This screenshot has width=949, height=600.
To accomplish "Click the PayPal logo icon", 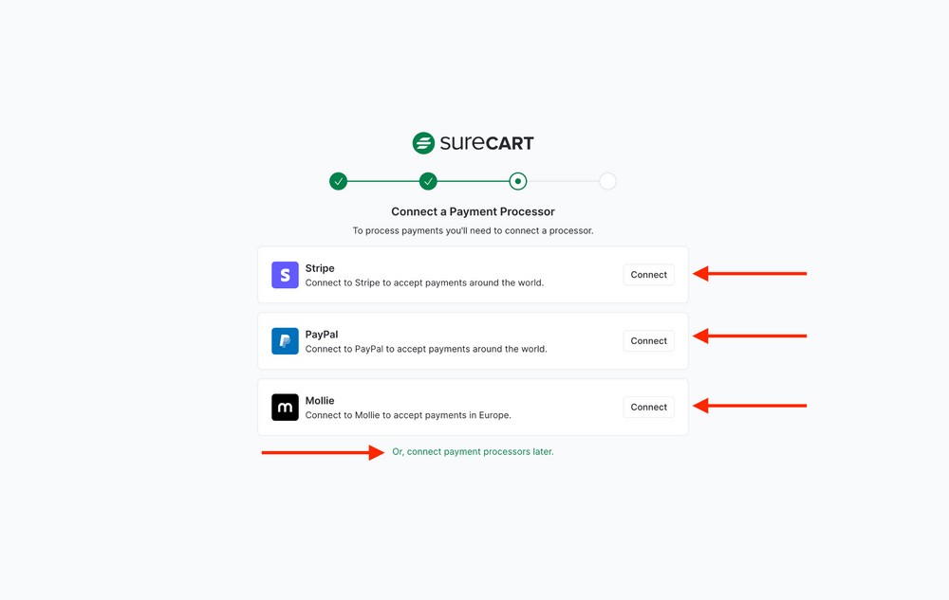I will pos(285,340).
